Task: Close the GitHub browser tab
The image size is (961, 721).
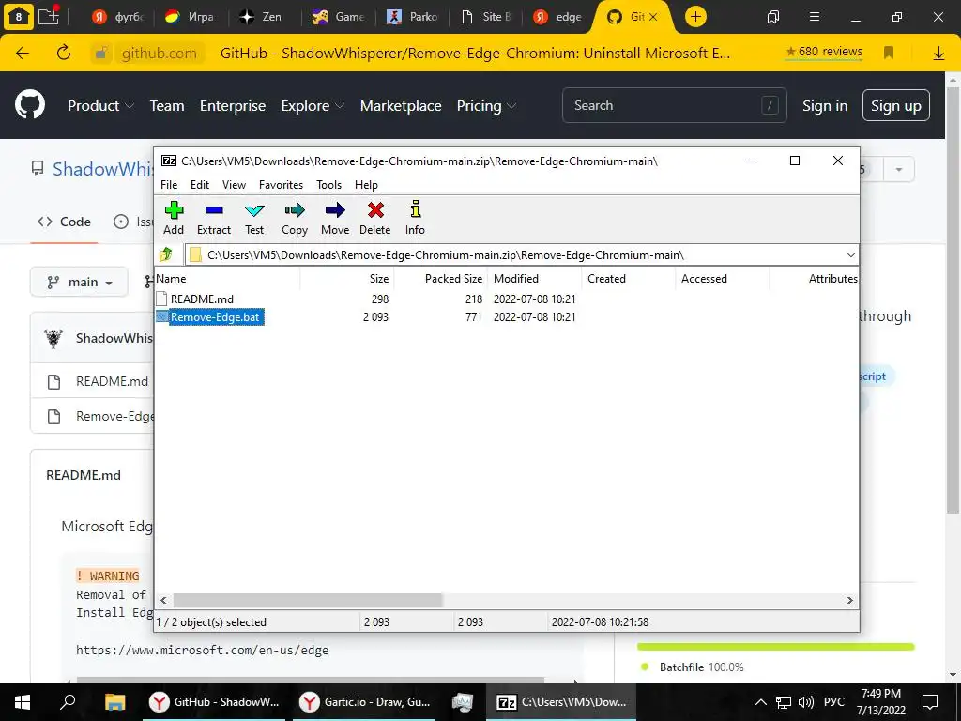Action: pyautogui.click(x=653, y=17)
